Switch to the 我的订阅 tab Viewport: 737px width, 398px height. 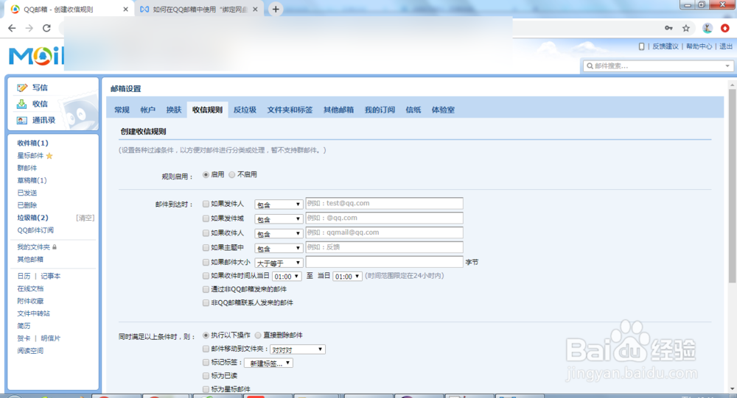pos(380,110)
